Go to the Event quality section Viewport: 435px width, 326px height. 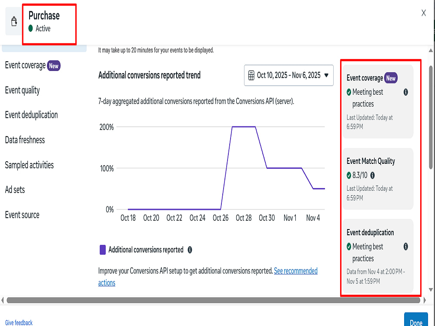pyautogui.click(x=23, y=90)
